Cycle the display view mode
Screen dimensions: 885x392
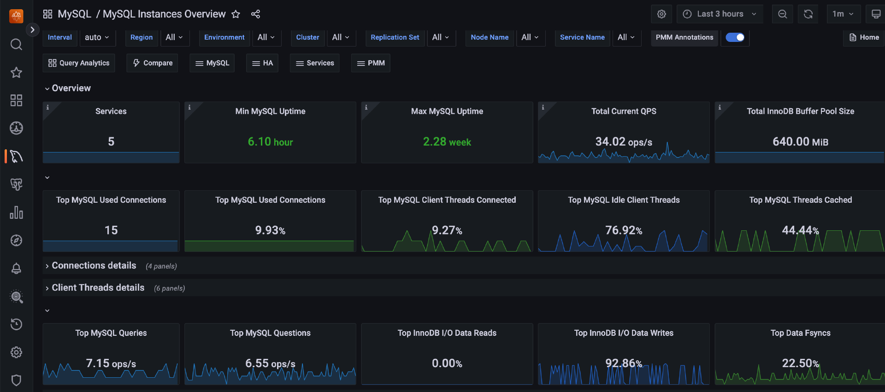[876, 14]
